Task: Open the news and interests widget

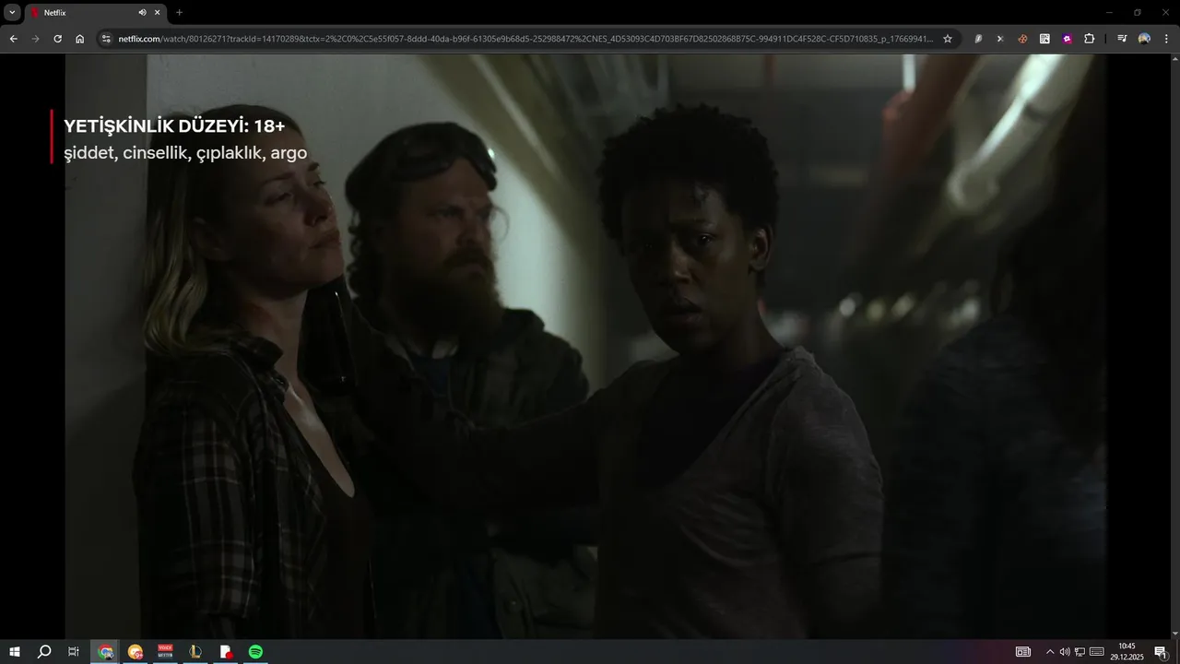Action: 1023,652
